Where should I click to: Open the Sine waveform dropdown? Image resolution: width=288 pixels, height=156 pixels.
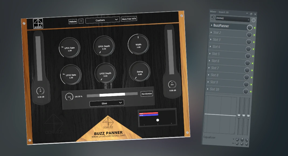click(x=107, y=103)
